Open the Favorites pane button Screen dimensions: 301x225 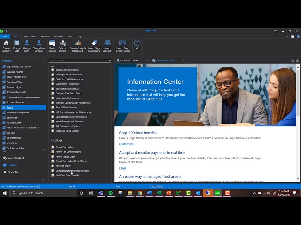pos(11,172)
